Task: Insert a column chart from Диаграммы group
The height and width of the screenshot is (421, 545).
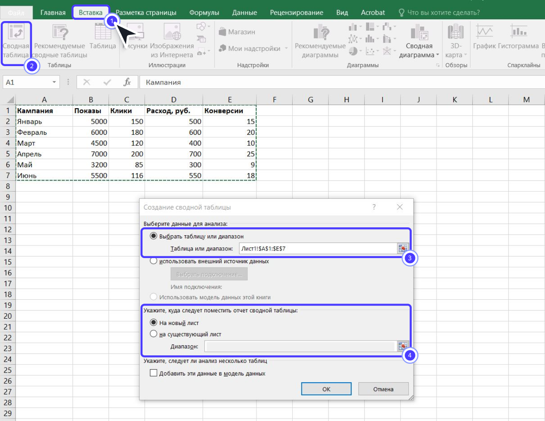Action: point(353,27)
